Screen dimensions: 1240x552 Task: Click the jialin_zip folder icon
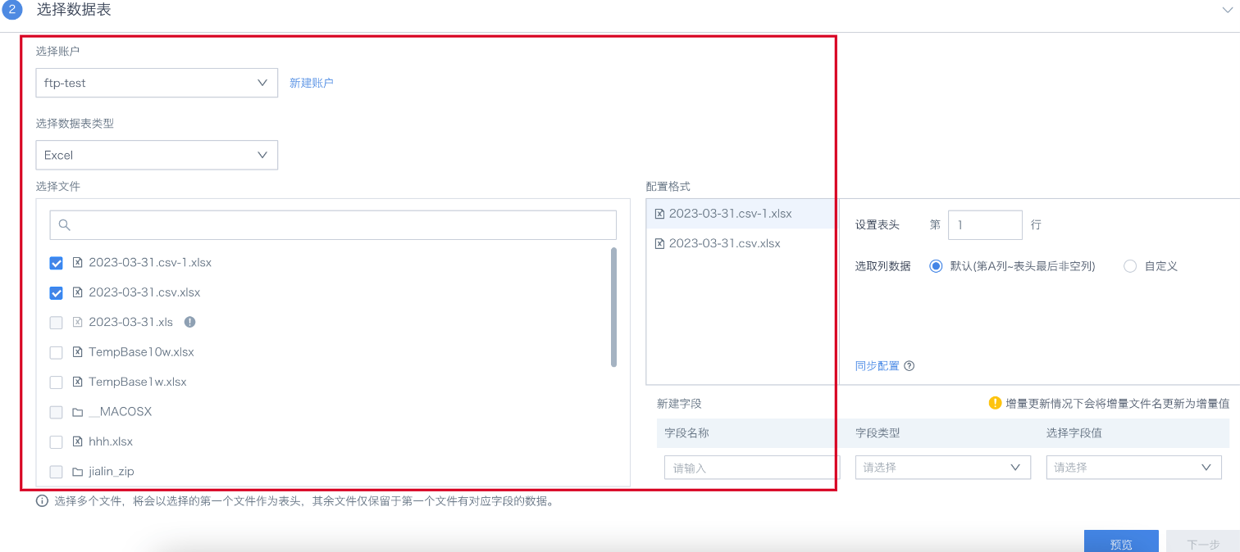coord(78,472)
